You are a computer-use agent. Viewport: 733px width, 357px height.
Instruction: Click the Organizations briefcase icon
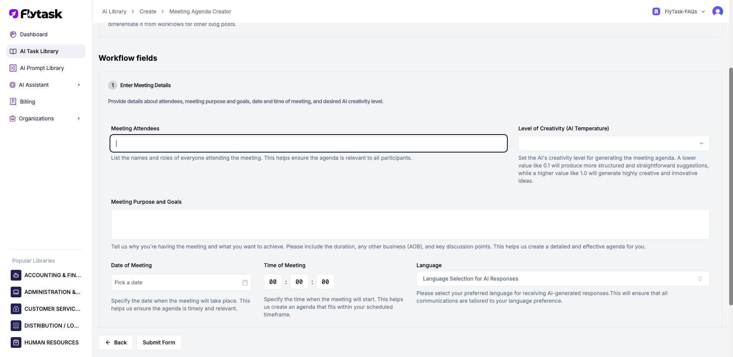[x=12, y=118]
